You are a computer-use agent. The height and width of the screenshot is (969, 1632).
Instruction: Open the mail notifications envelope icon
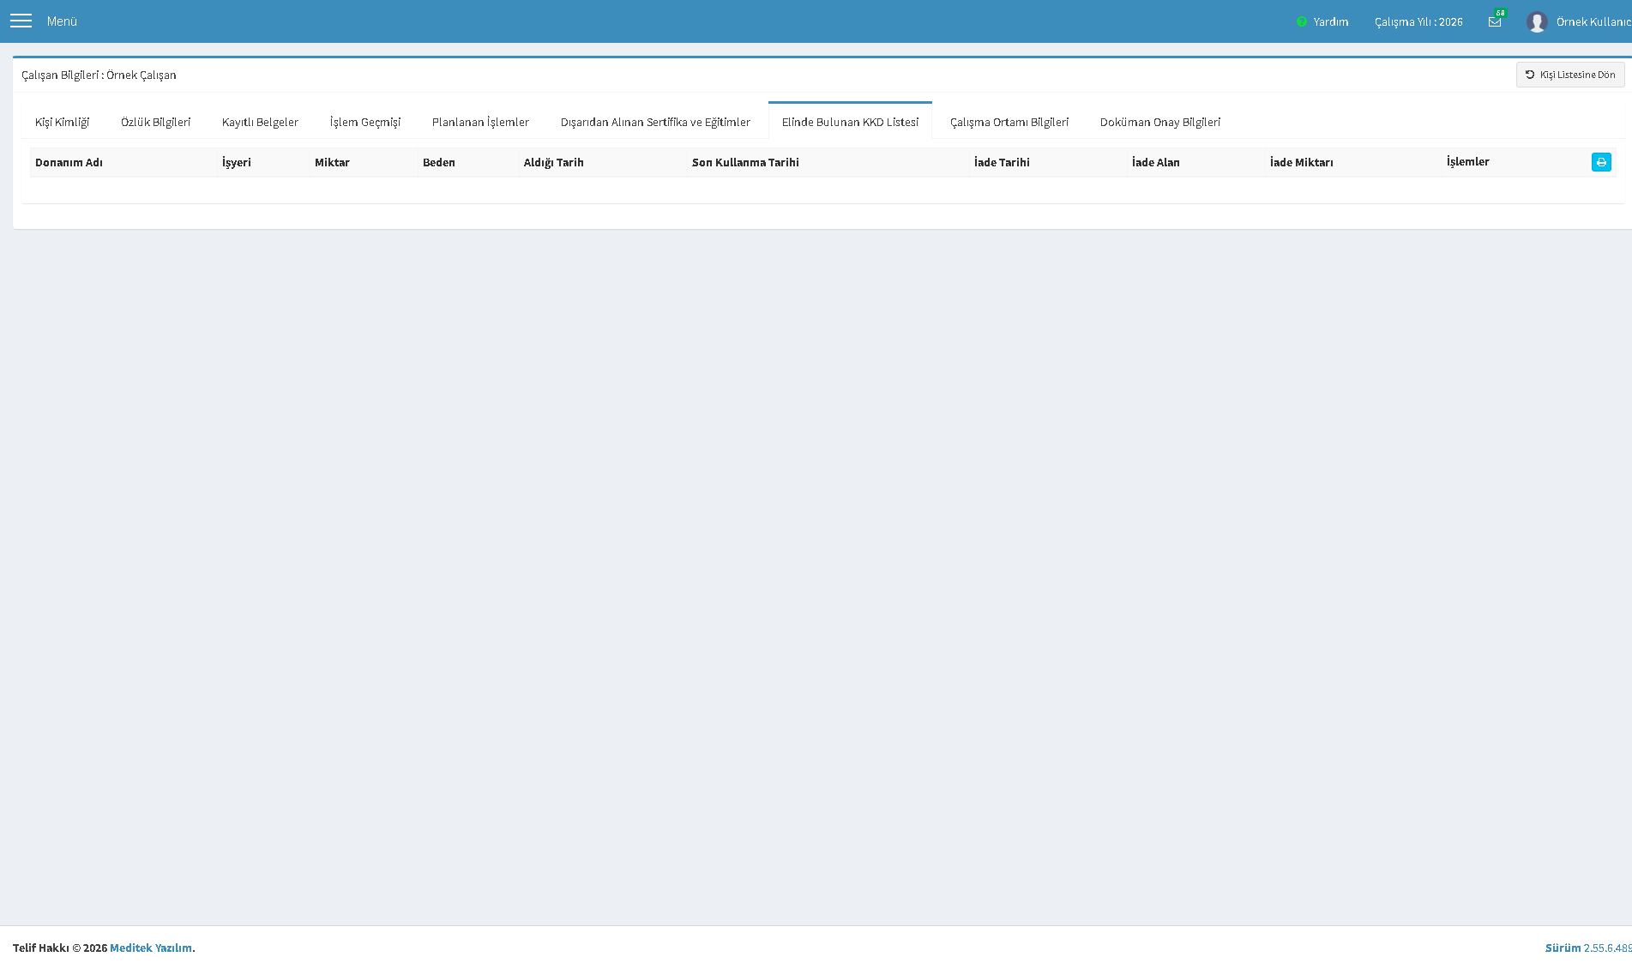1495,22
